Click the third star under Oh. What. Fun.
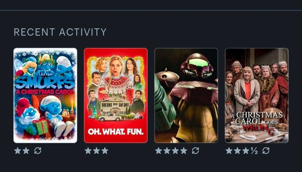 tap(105, 151)
